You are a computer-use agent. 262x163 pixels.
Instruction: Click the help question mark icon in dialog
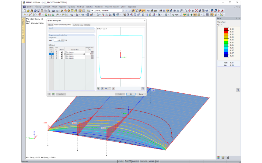(x=49, y=94)
